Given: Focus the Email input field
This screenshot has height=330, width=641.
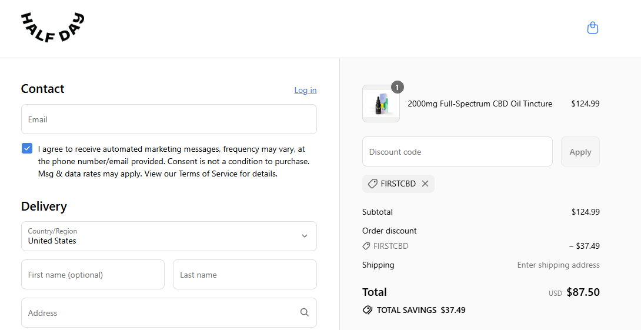Looking at the screenshot, I should [169, 119].
